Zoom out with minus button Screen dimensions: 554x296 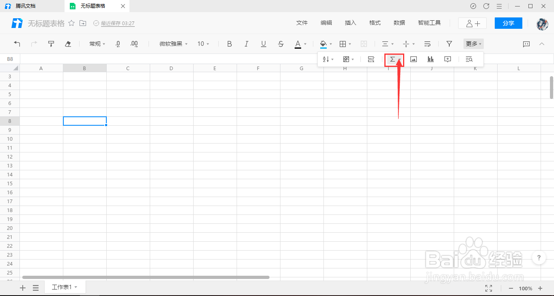point(511,288)
